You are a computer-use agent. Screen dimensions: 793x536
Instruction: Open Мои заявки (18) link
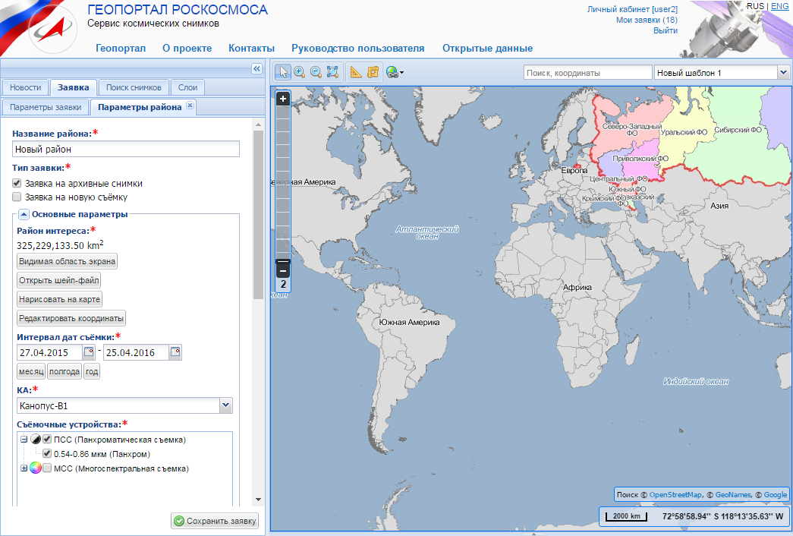(647, 20)
